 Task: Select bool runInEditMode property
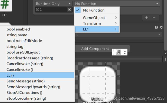(37, 41)
